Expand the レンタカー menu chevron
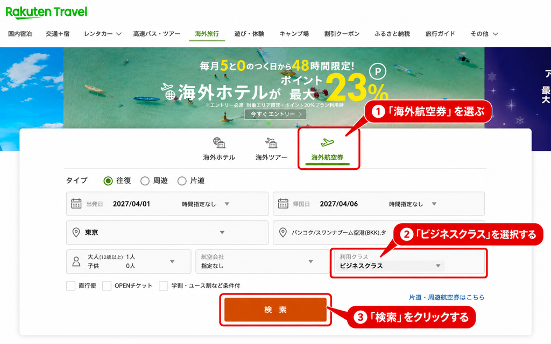 (119, 34)
